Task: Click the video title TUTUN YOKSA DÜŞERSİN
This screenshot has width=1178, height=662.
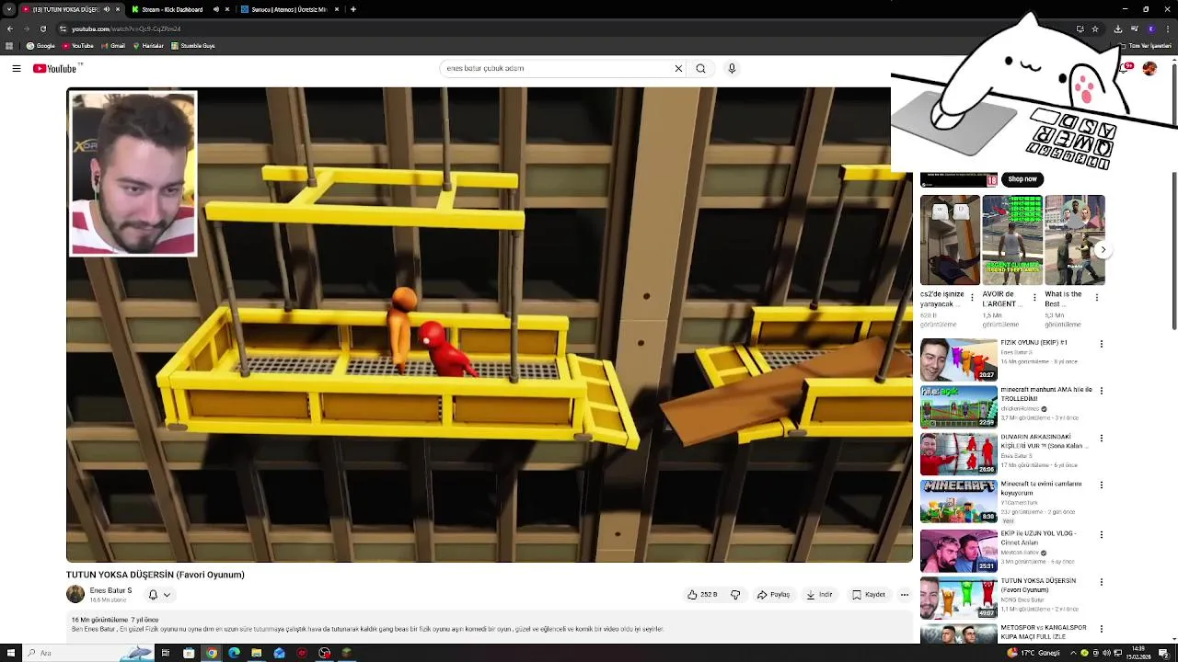Action: [x=156, y=575]
